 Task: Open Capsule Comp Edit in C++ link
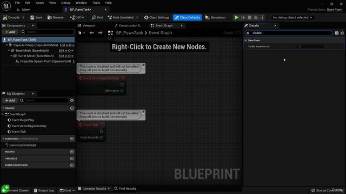[x=67, y=45]
